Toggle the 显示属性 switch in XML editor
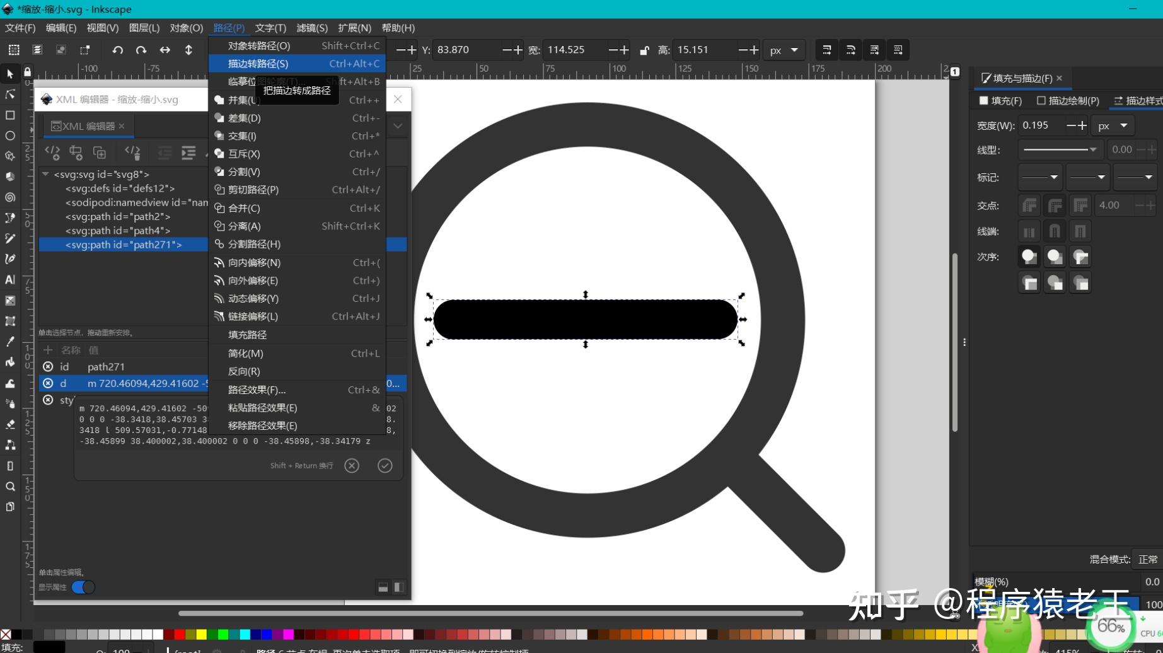Viewport: 1163px width, 653px height. point(83,587)
